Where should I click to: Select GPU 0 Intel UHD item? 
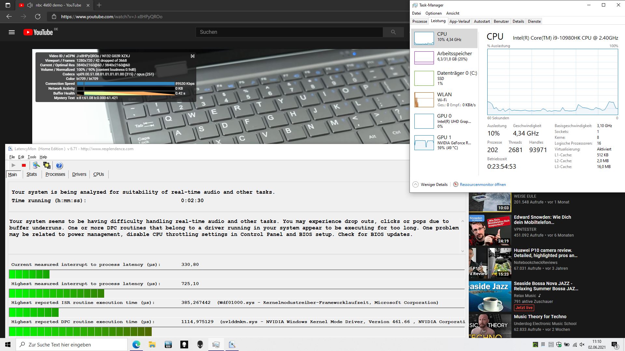[x=444, y=121]
